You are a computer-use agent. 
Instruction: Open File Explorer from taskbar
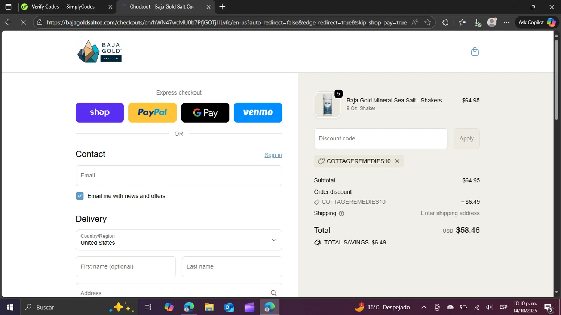click(x=209, y=307)
